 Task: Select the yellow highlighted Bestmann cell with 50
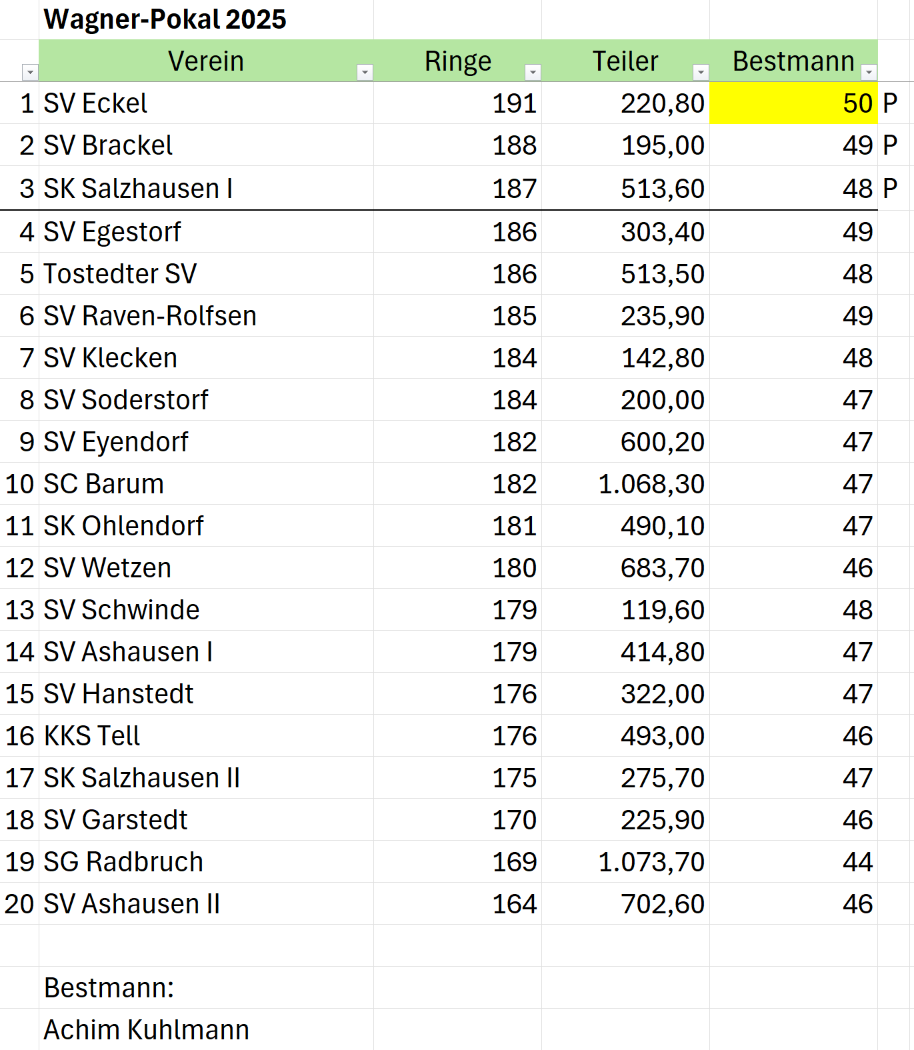pos(793,103)
